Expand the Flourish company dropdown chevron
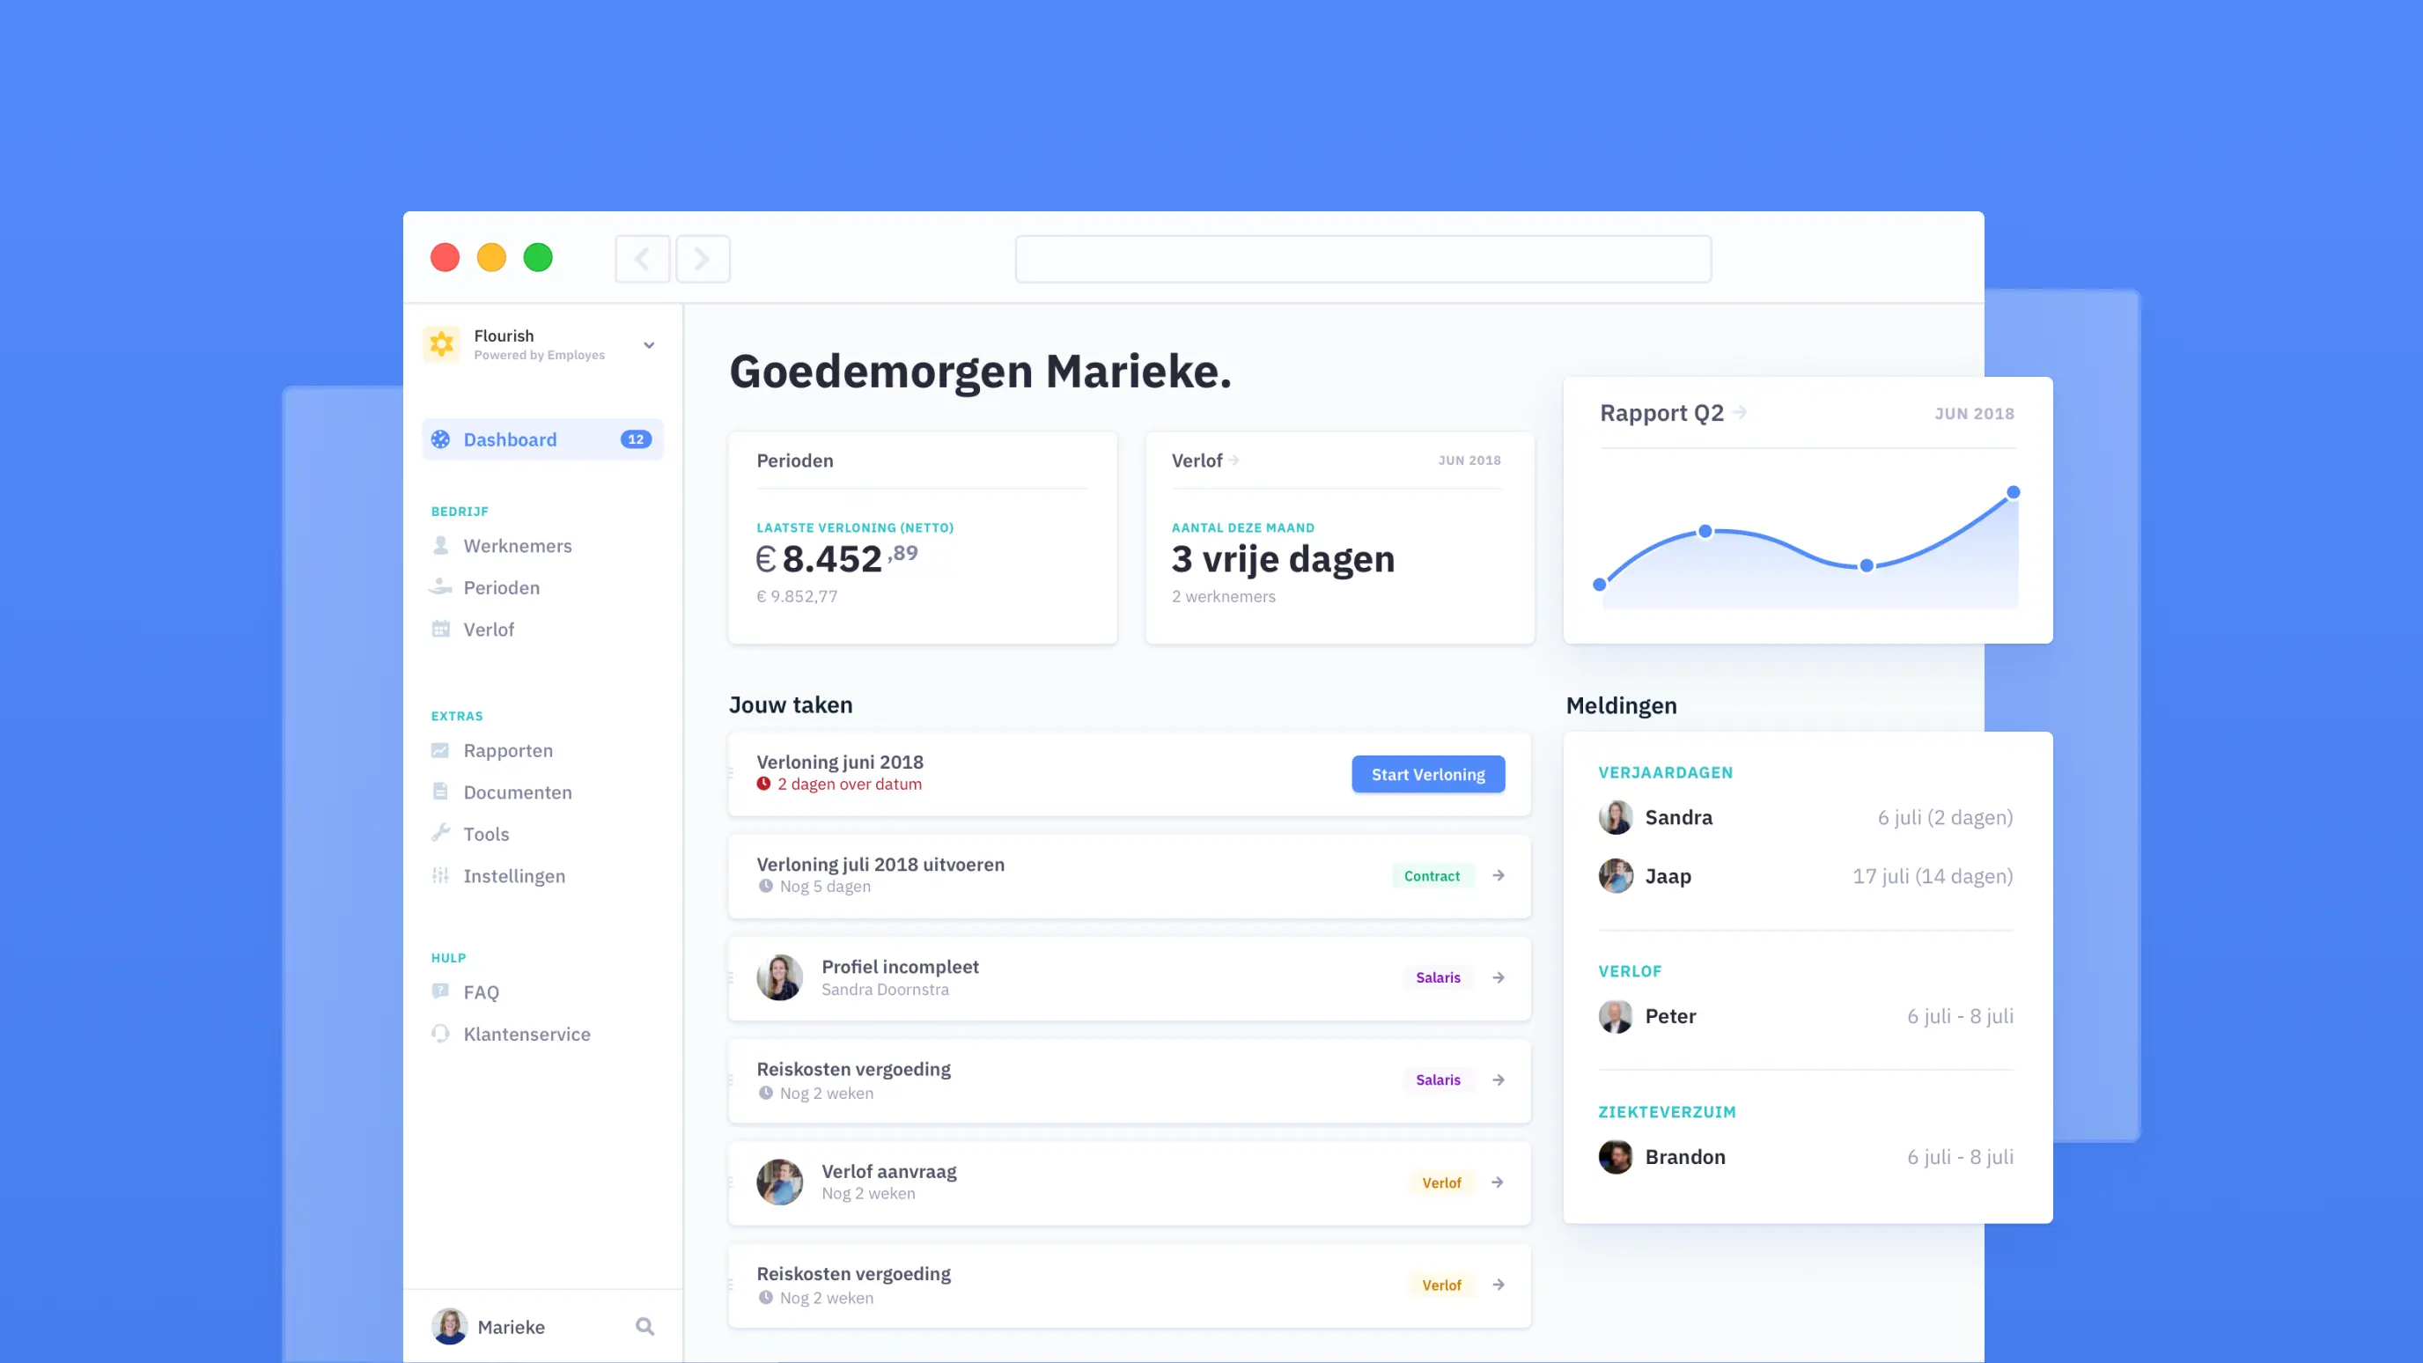 649,345
